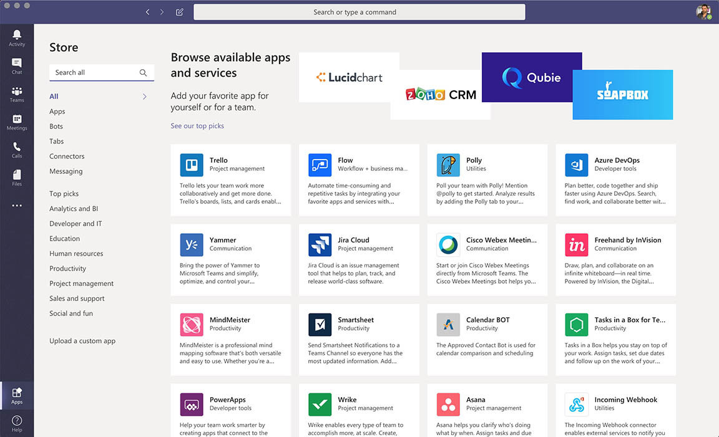Filter store by Connectors
Screen dimensions: 719x437
[x=67, y=156]
